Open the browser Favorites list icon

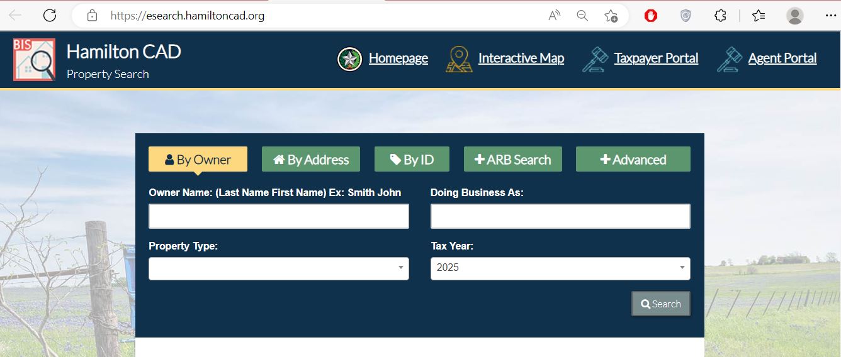coord(759,16)
